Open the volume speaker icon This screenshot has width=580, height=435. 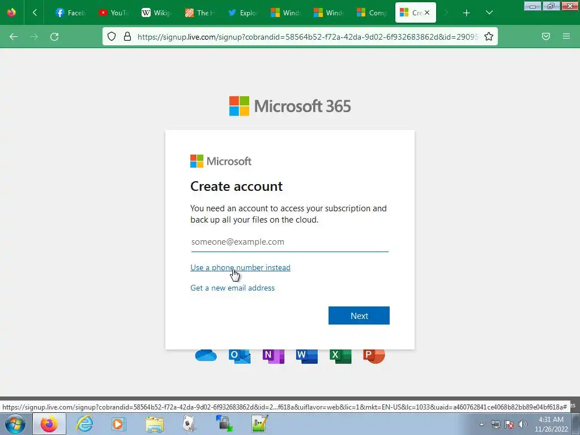coord(522,424)
